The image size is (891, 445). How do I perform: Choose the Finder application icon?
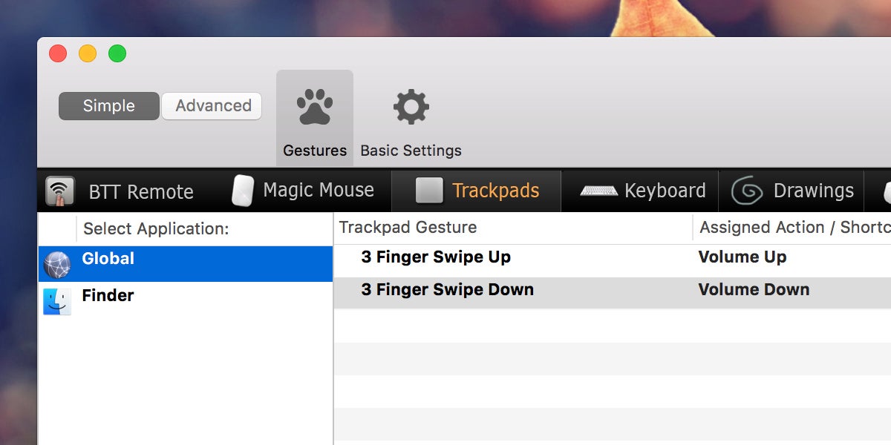click(57, 301)
